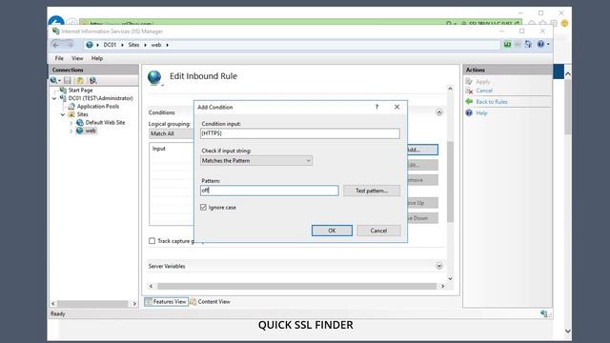Click the right arrow of rule editor horizontal scrollbar
The image size is (610, 343).
[x=442, y=286]
